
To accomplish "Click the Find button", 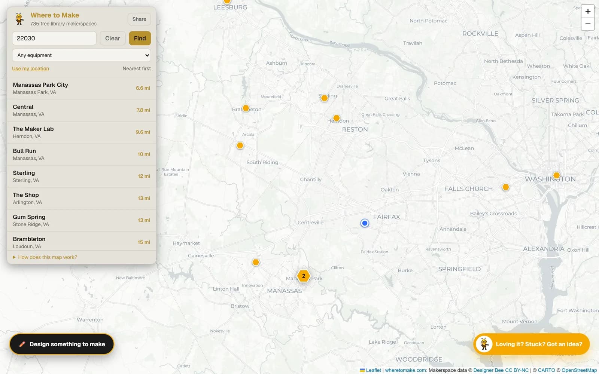I will tap(140, 38).
